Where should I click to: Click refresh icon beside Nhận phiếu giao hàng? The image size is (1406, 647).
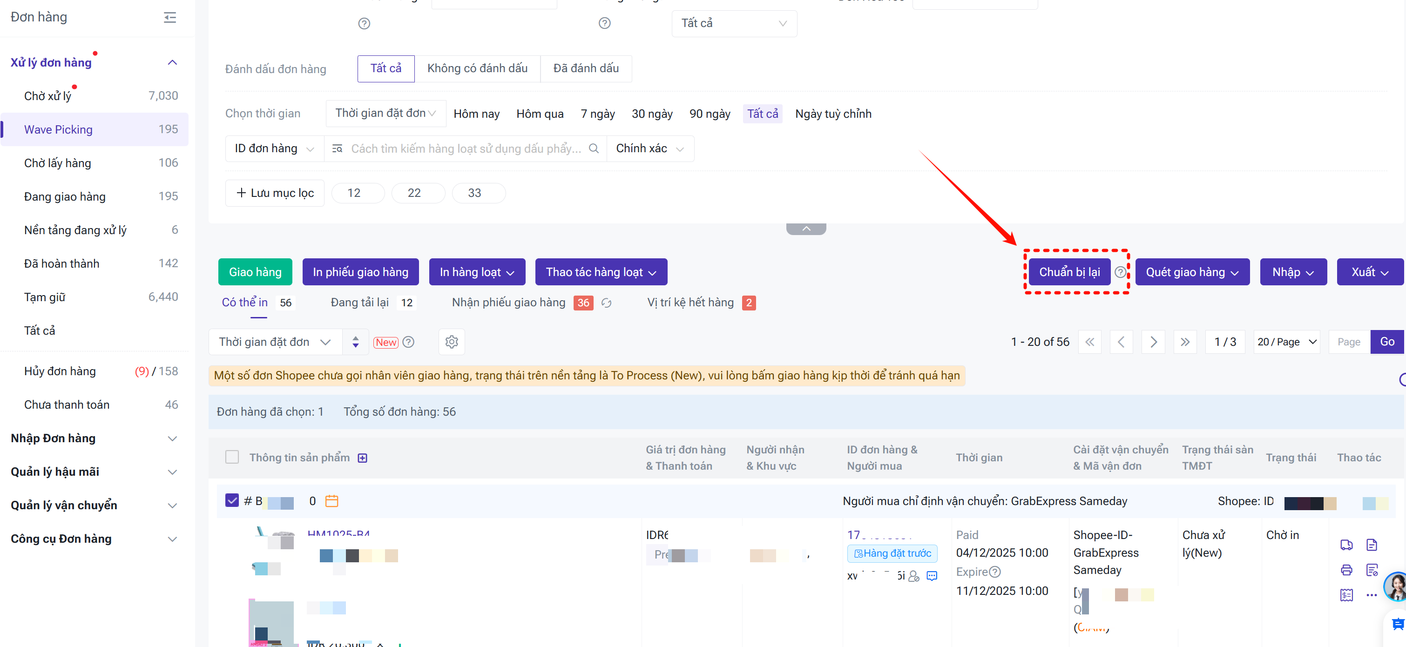[x=606, y=303]
